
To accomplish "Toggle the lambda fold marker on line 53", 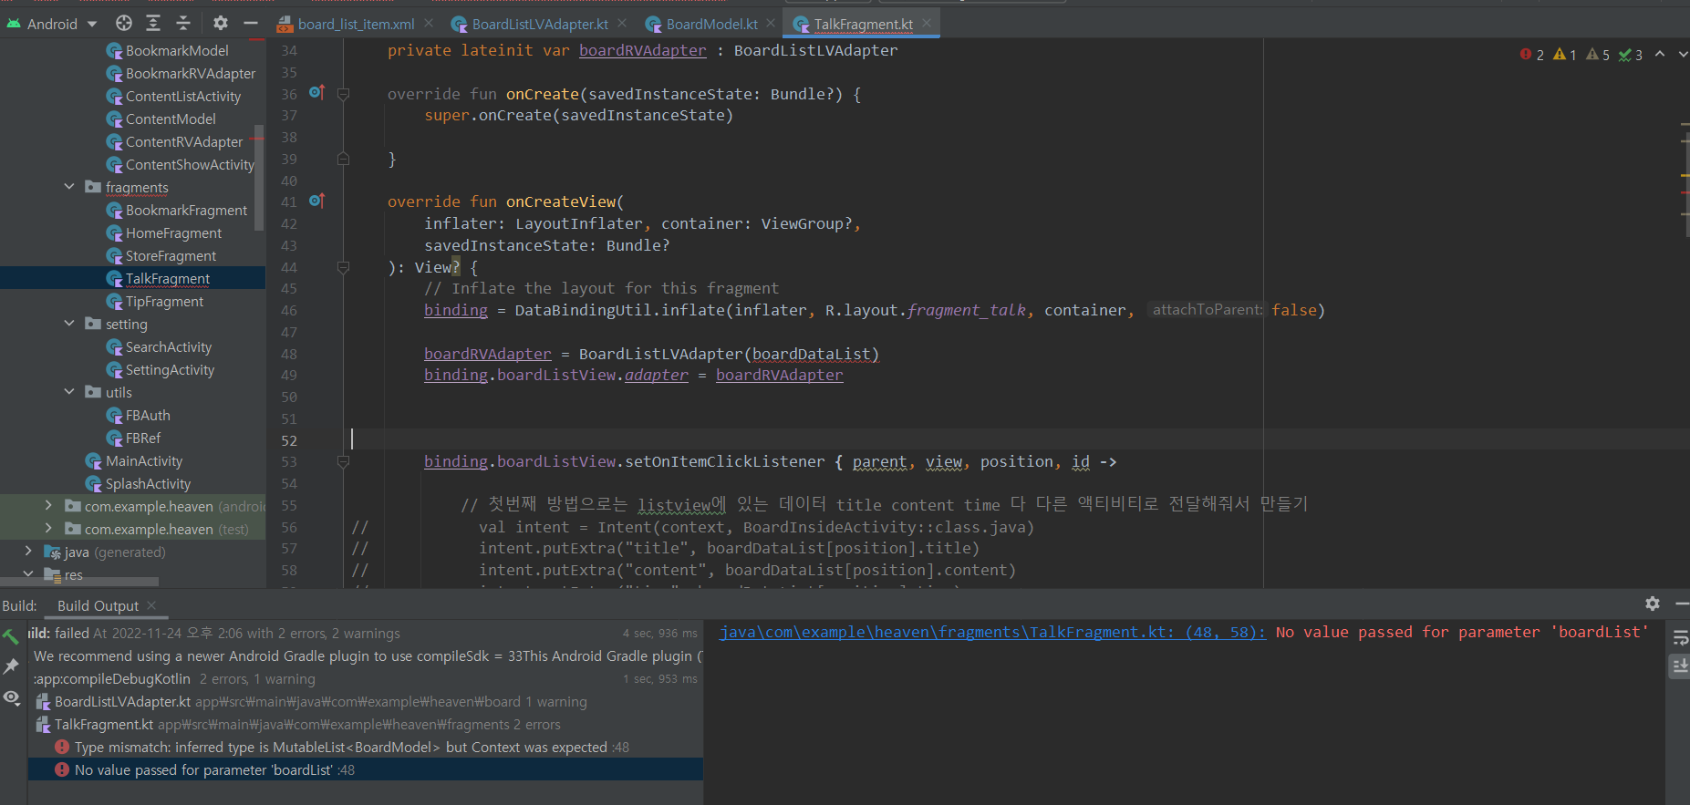I will [343, 462].
